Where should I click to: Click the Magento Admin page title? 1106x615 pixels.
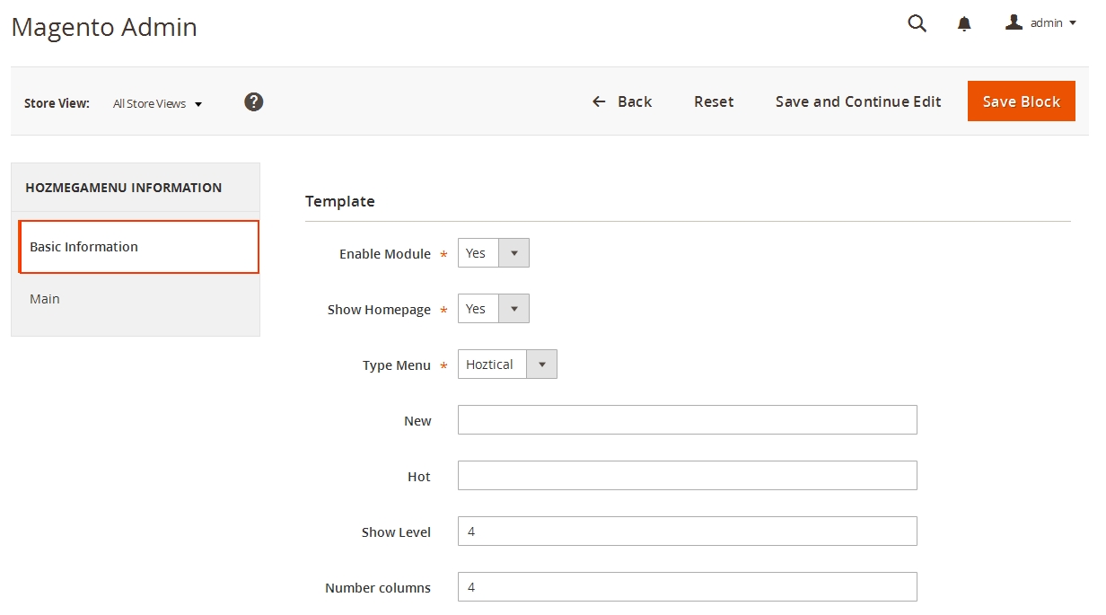pos(104,27)
